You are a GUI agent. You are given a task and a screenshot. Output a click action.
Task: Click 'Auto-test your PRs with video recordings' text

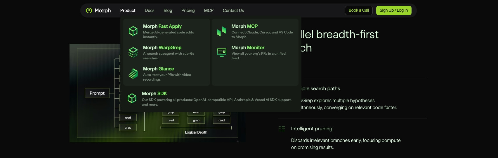pyautogui.click(x=167, y=77)
